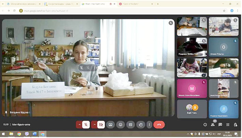Open the people participants panel

[x=213, y=125]
